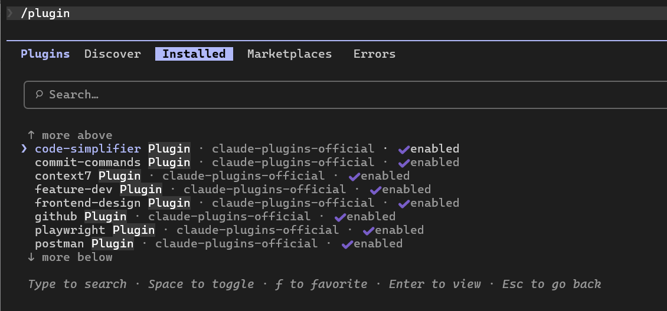This screenshot has height=311, width=667.
Task: Select the context7 plugin row
Action: pyautogui.click(x=222, y=176)
